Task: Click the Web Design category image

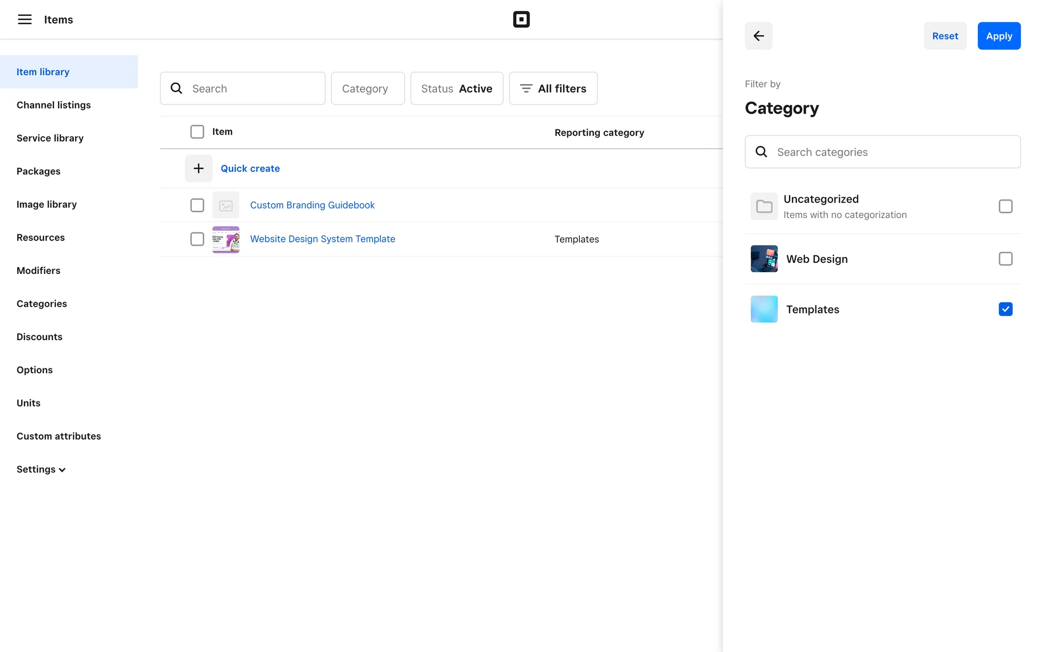Action: pyautogui.click(x=764, y=259)
